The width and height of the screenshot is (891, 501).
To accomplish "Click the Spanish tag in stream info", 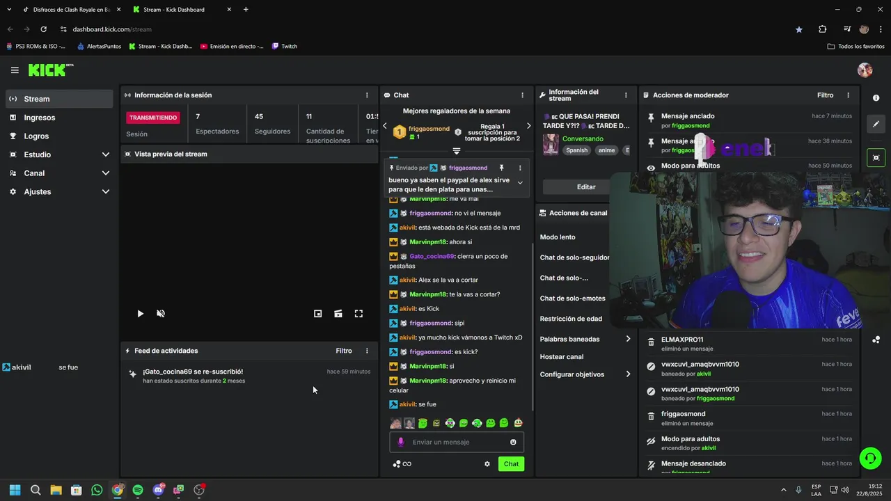I will click(x=576, y=150).
